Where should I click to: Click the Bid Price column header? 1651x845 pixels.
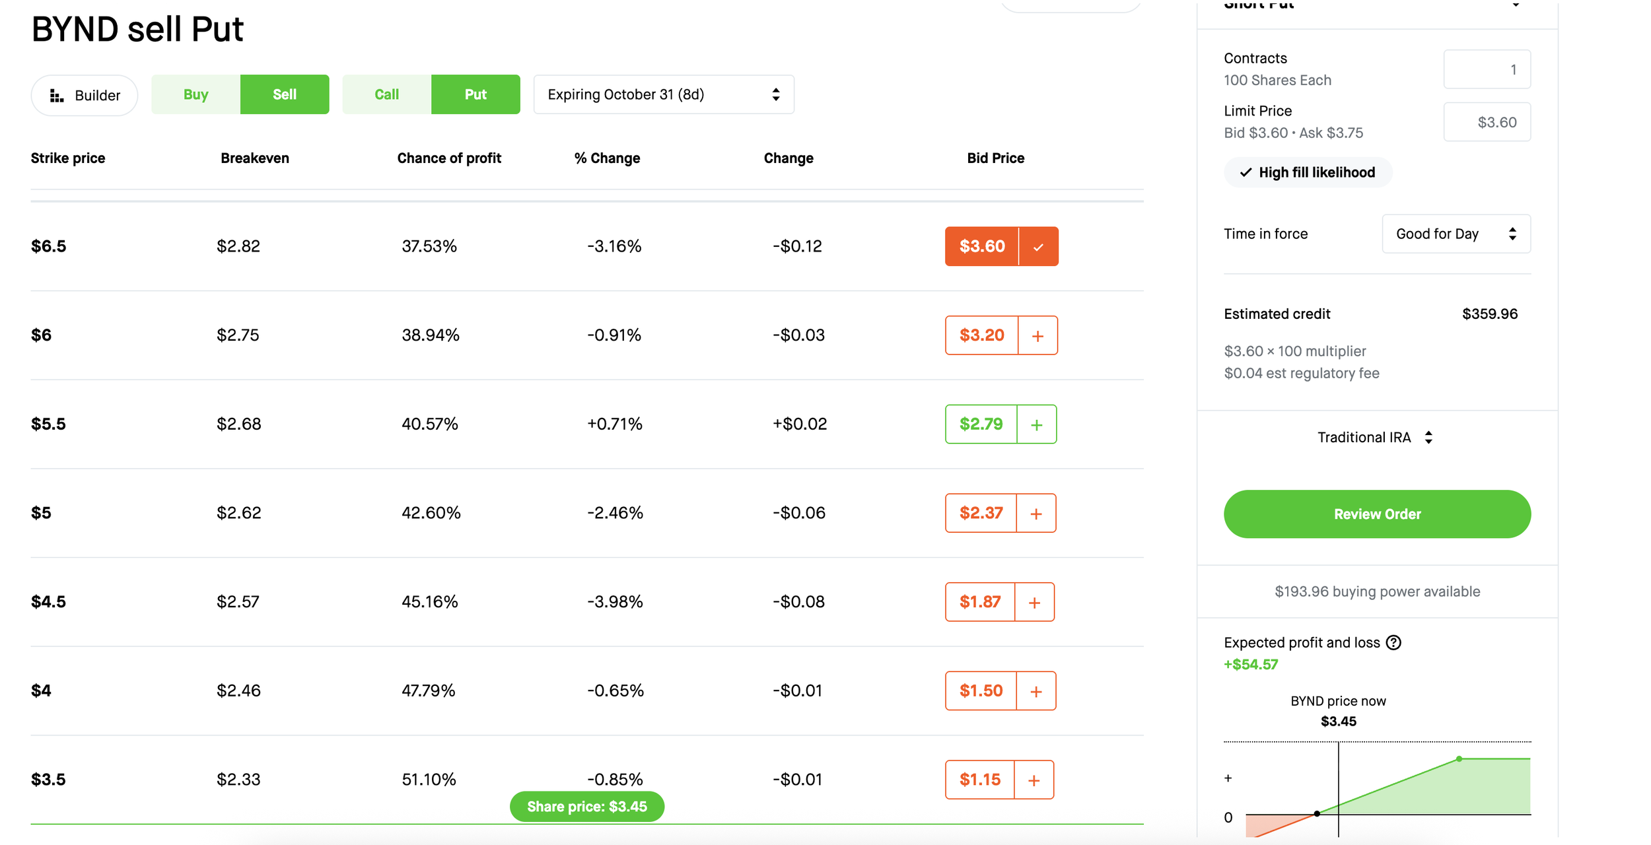pos(996,158)
